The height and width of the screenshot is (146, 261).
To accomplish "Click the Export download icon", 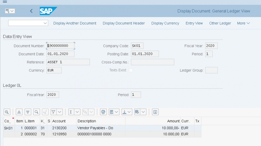I will (x=124, y=112).
